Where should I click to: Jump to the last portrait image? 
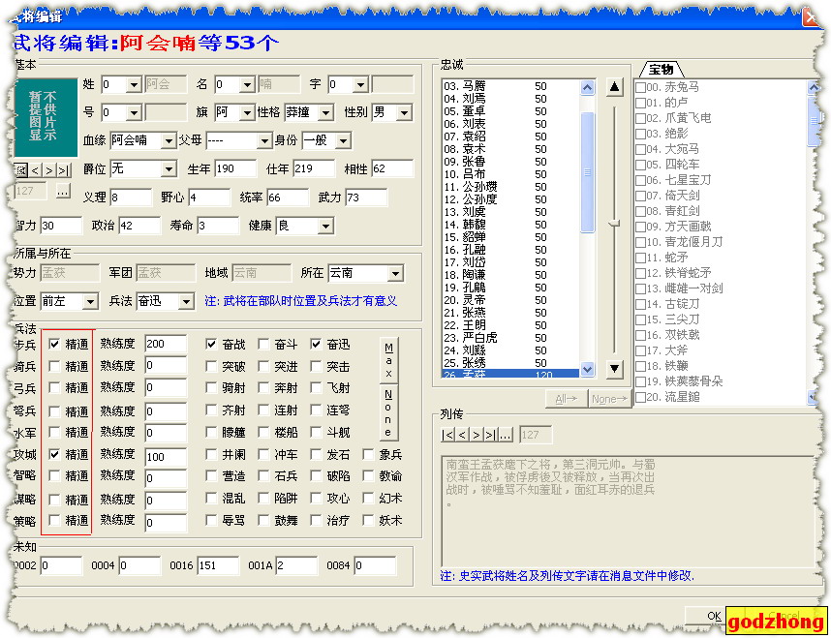[x=64, y=170]
